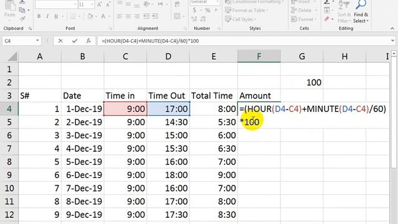Select row 4 header
The height and width of the screenshot is (224, 398).
tap(9, 109)
